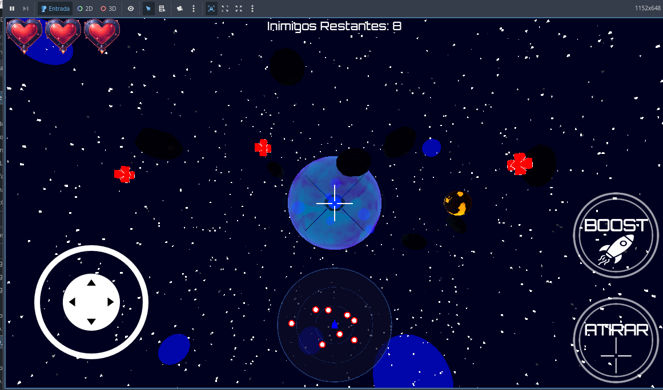Toggle selection visibility eye icon
This screenshot has width=663, height=390.
[x=131, y=9]
